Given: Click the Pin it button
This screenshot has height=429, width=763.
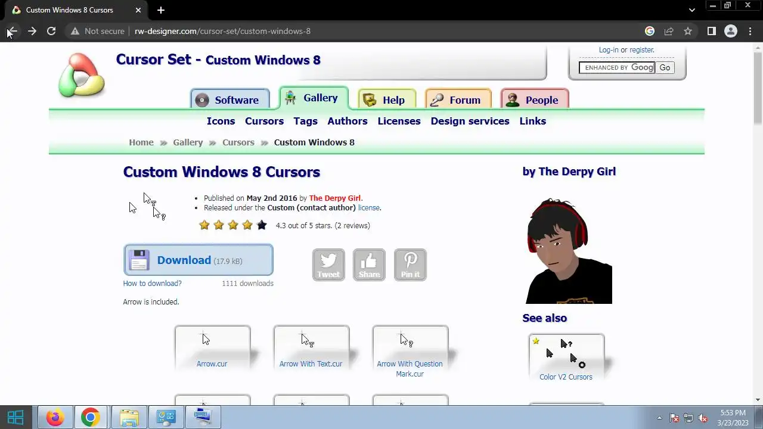Looking at the screenshot, I should click(x=410, y=265).
